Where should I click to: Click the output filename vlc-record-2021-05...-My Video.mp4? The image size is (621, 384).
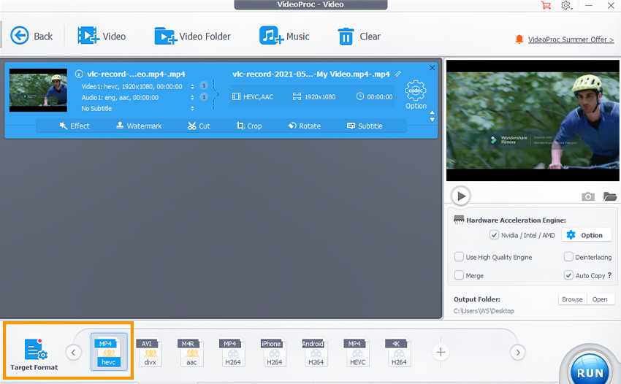point(311,74)
